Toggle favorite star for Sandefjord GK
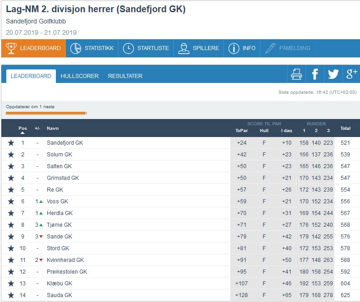This screenshot has height=302, width=360. pyautogui.click(x=11, y=143)
